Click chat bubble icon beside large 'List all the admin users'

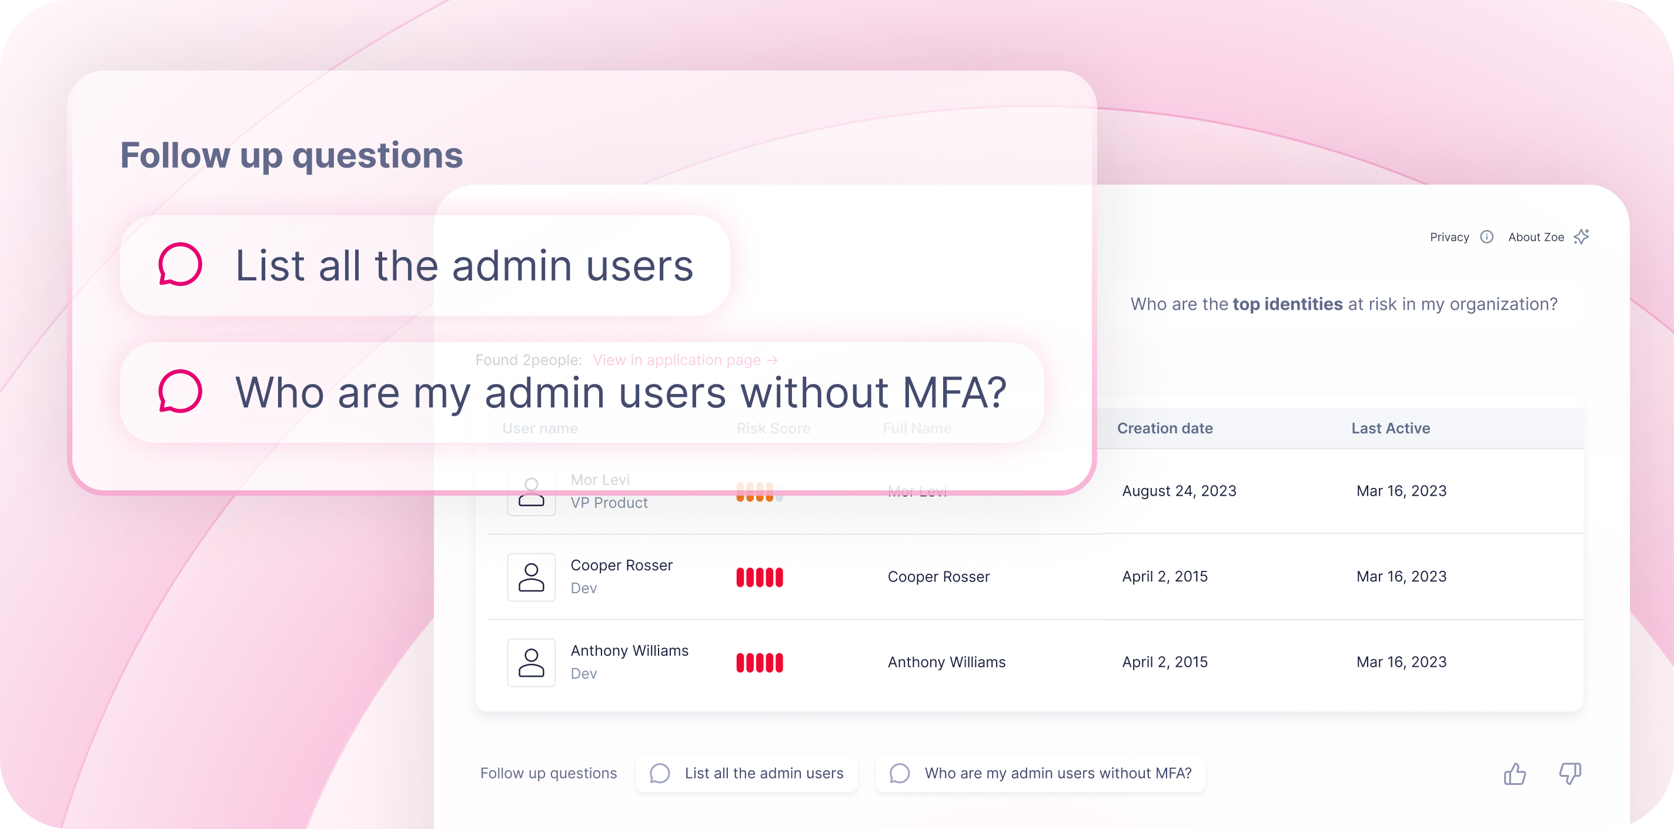(x=180, y=265)
